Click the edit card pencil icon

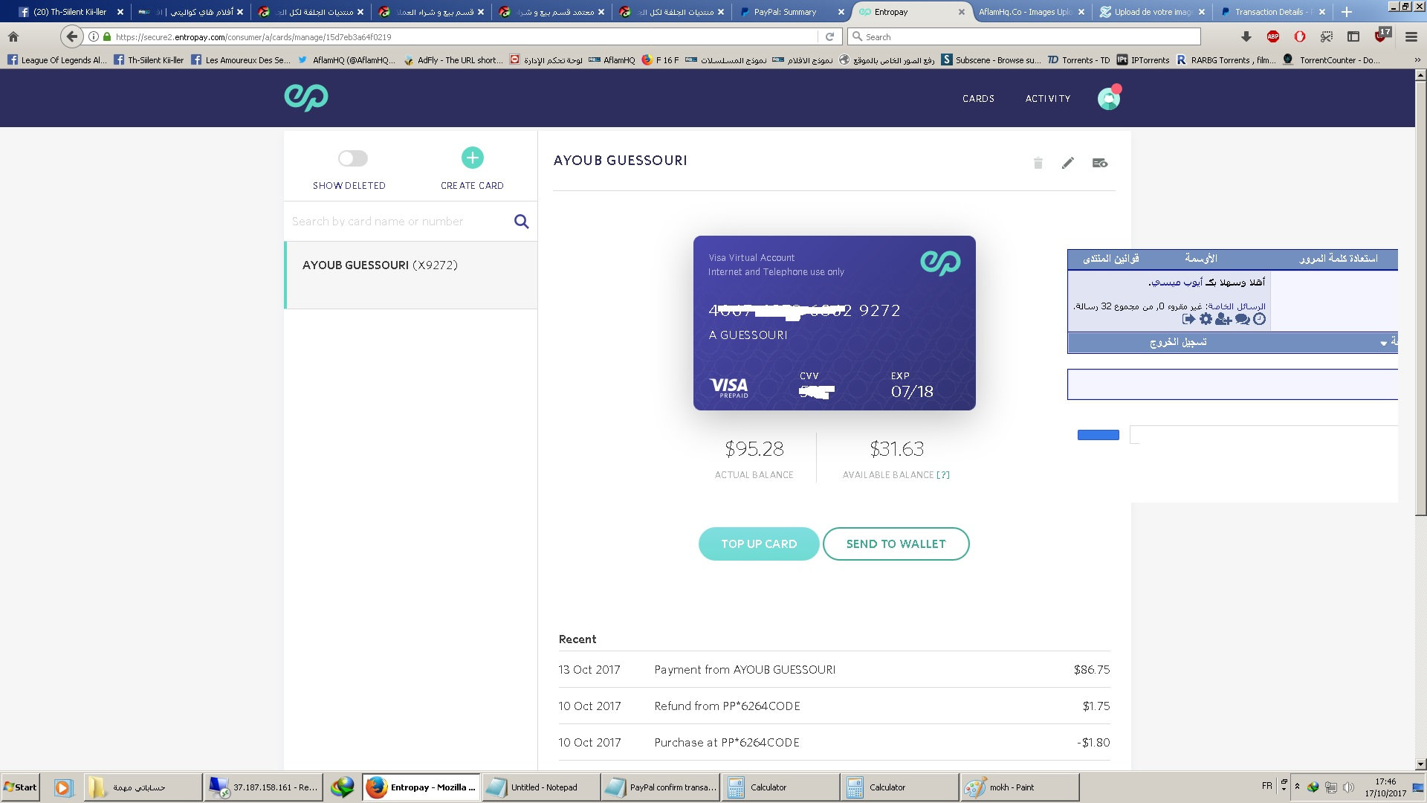coord(1068,163)
